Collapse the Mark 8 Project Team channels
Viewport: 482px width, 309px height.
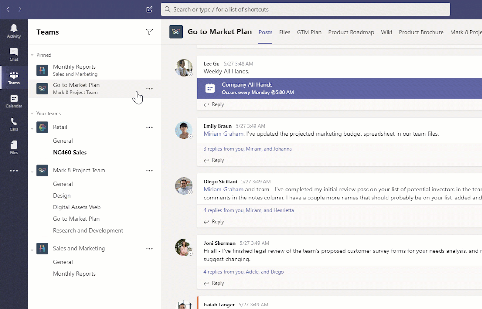click(x=32, y=172)
